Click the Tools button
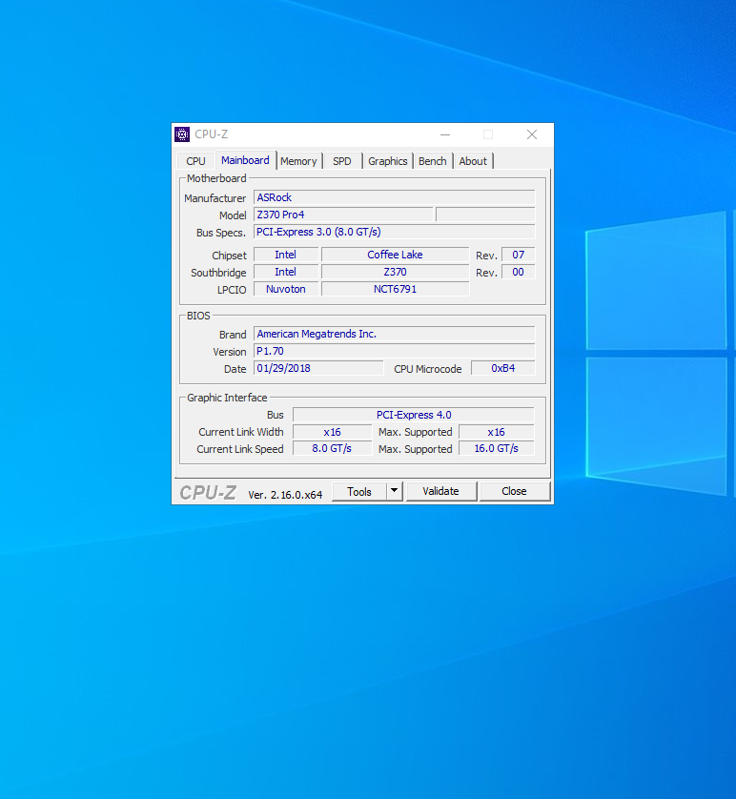 coord(359,492)
